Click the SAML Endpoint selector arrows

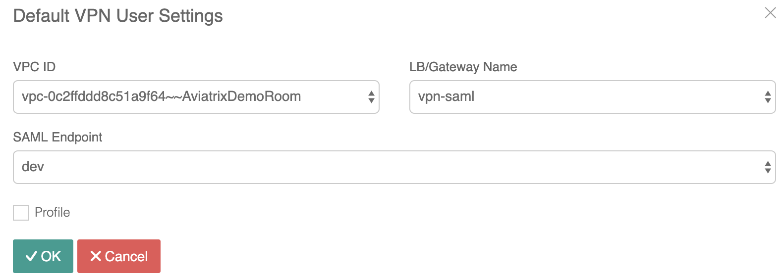(x=768, y=167)
